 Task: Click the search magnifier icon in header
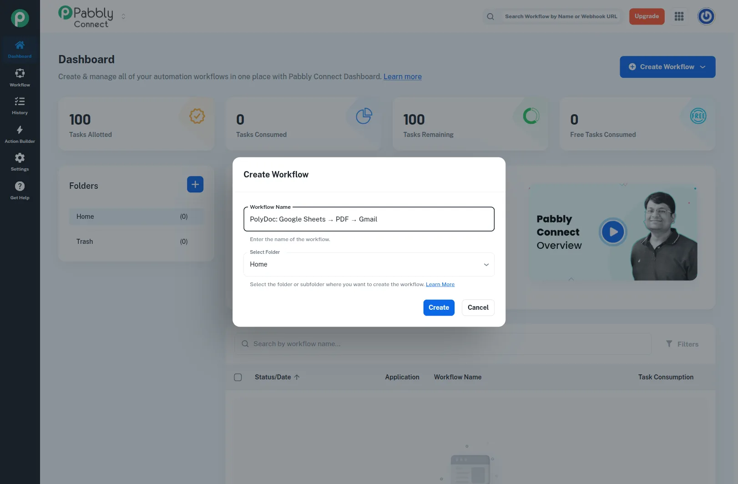pyautogui.click(x=490, y=16)
